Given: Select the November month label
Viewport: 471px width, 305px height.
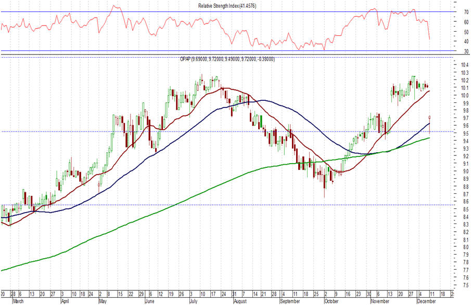Looking at the screenshot, I should (x=380, y=301).
